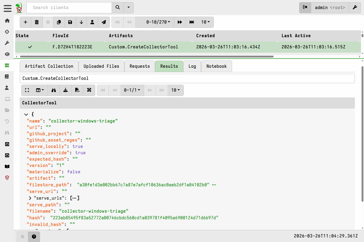Sort by the Artifacts column header
The height and width of the screenshot is (242, 364).
(121, 36)
